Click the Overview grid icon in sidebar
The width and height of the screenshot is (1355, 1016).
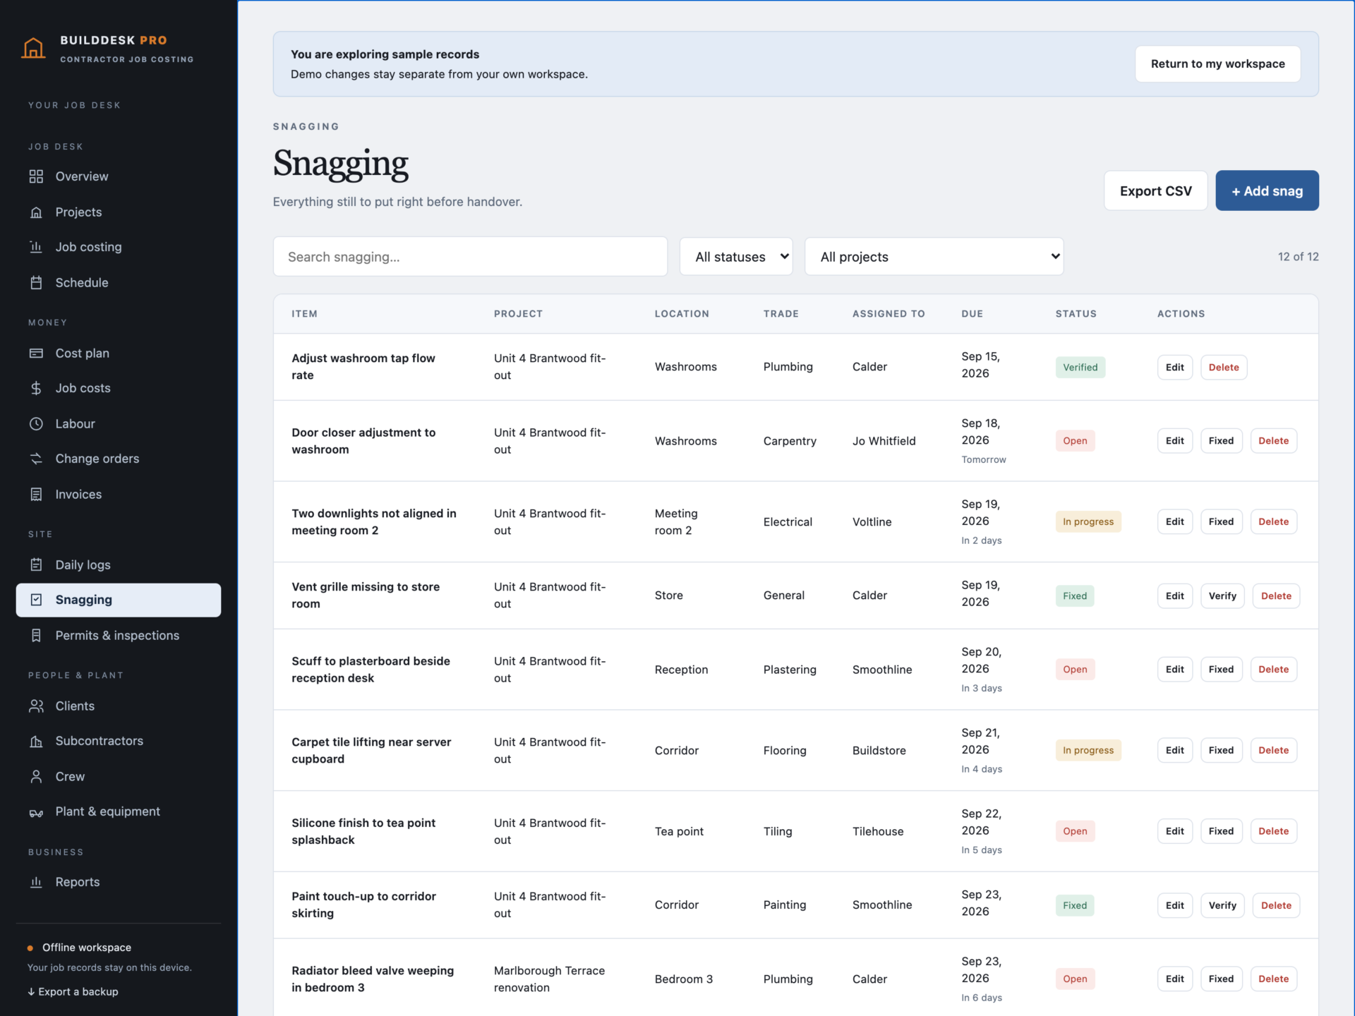pos(36,176)
